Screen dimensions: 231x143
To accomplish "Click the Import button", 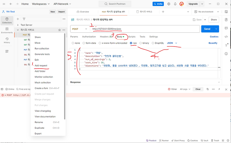I will pyautogui.click(x=62, y=12).
